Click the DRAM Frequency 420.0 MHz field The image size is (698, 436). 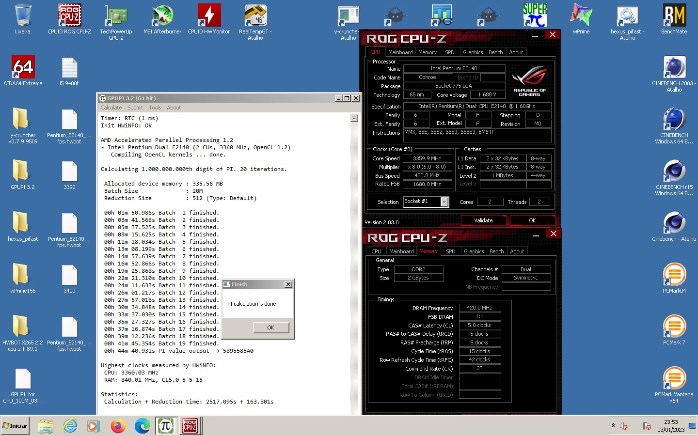click(x=479, y=308)
